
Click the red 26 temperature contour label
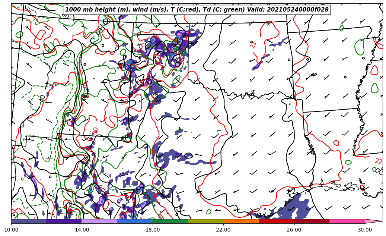click(155, 37)
